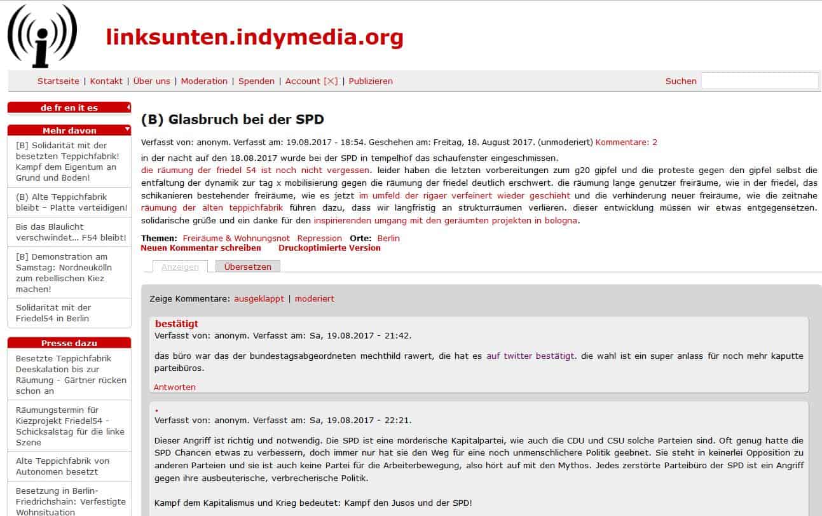Click the linksunten.indymedia.org site title
Screen dimensions: 822x516
pyautogui.click(x=254, y=37)
